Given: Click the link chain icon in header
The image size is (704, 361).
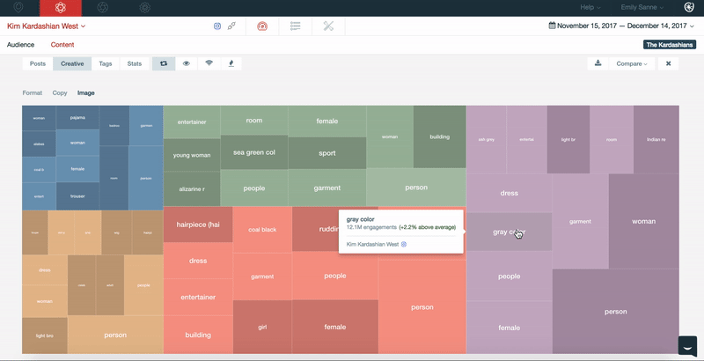Looking at the screenshot, I should tap(231, 26).
